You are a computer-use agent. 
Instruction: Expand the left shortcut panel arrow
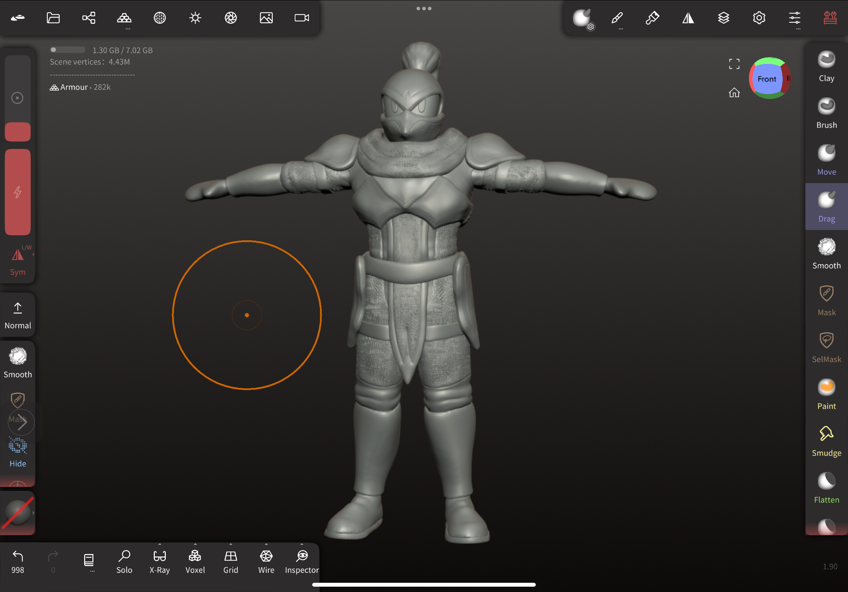coord(21,422)
